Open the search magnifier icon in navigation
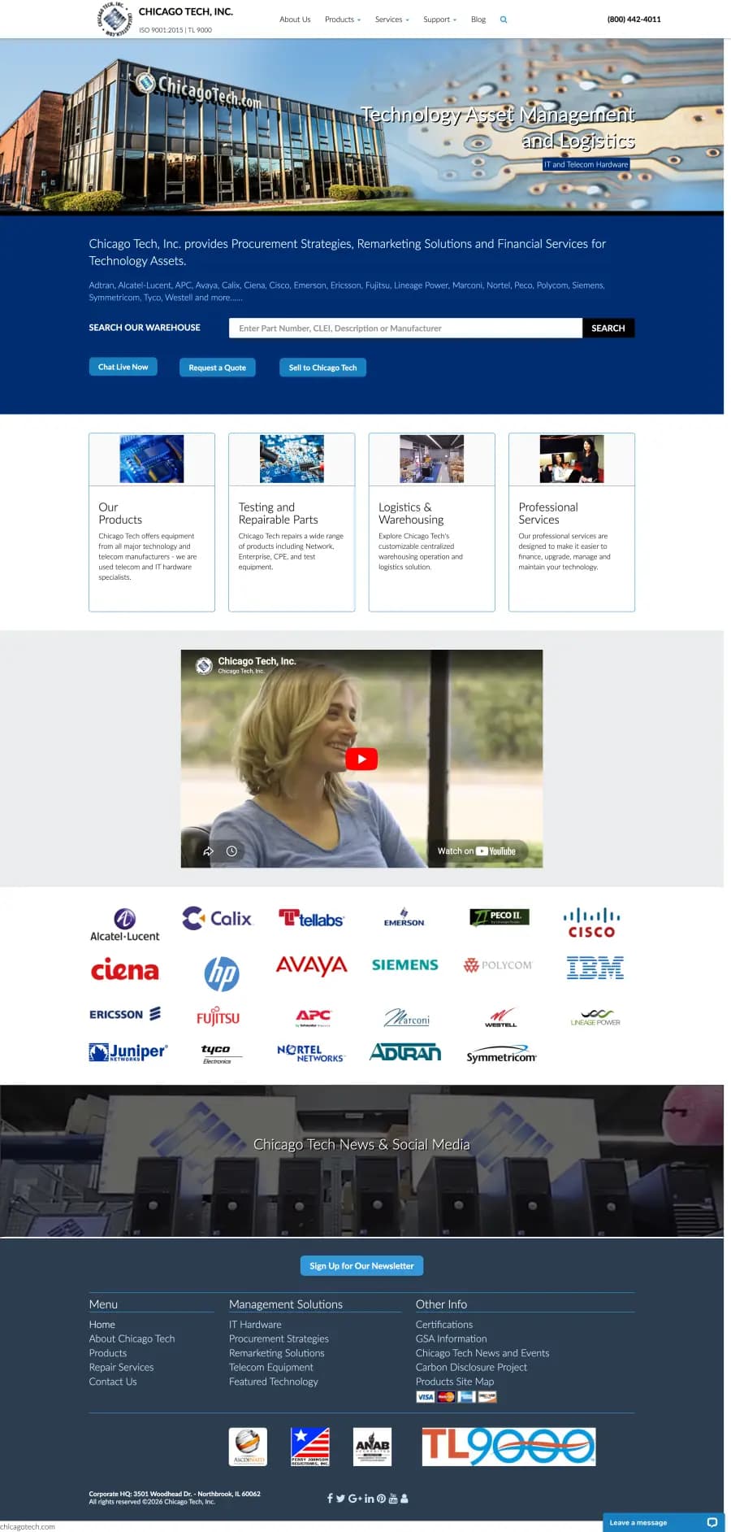Viewport: 731px width, 1532px height. pyautogui.click(x=504, y=20)
